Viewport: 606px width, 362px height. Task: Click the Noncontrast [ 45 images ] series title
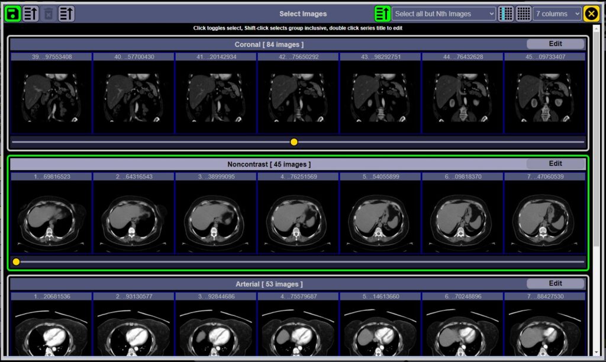point(269,164)
